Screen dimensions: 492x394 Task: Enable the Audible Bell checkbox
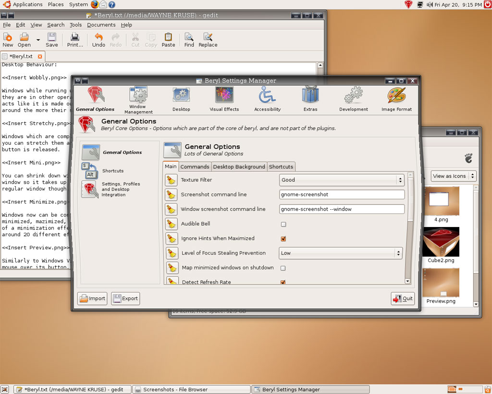click(283, 224)
